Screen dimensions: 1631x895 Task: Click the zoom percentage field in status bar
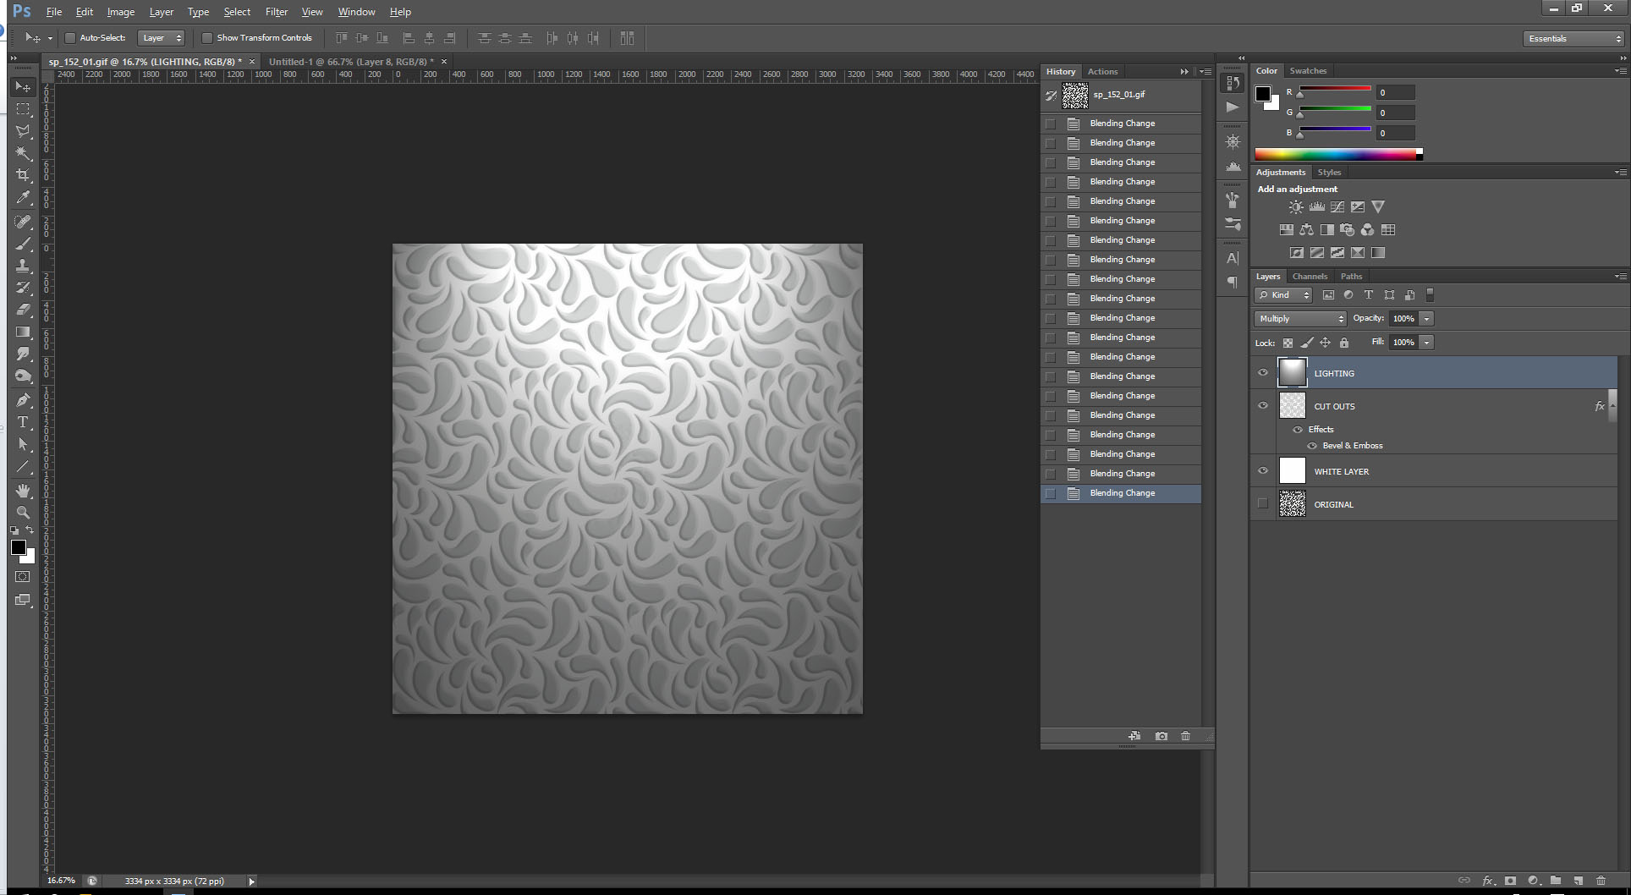point(61,881)
